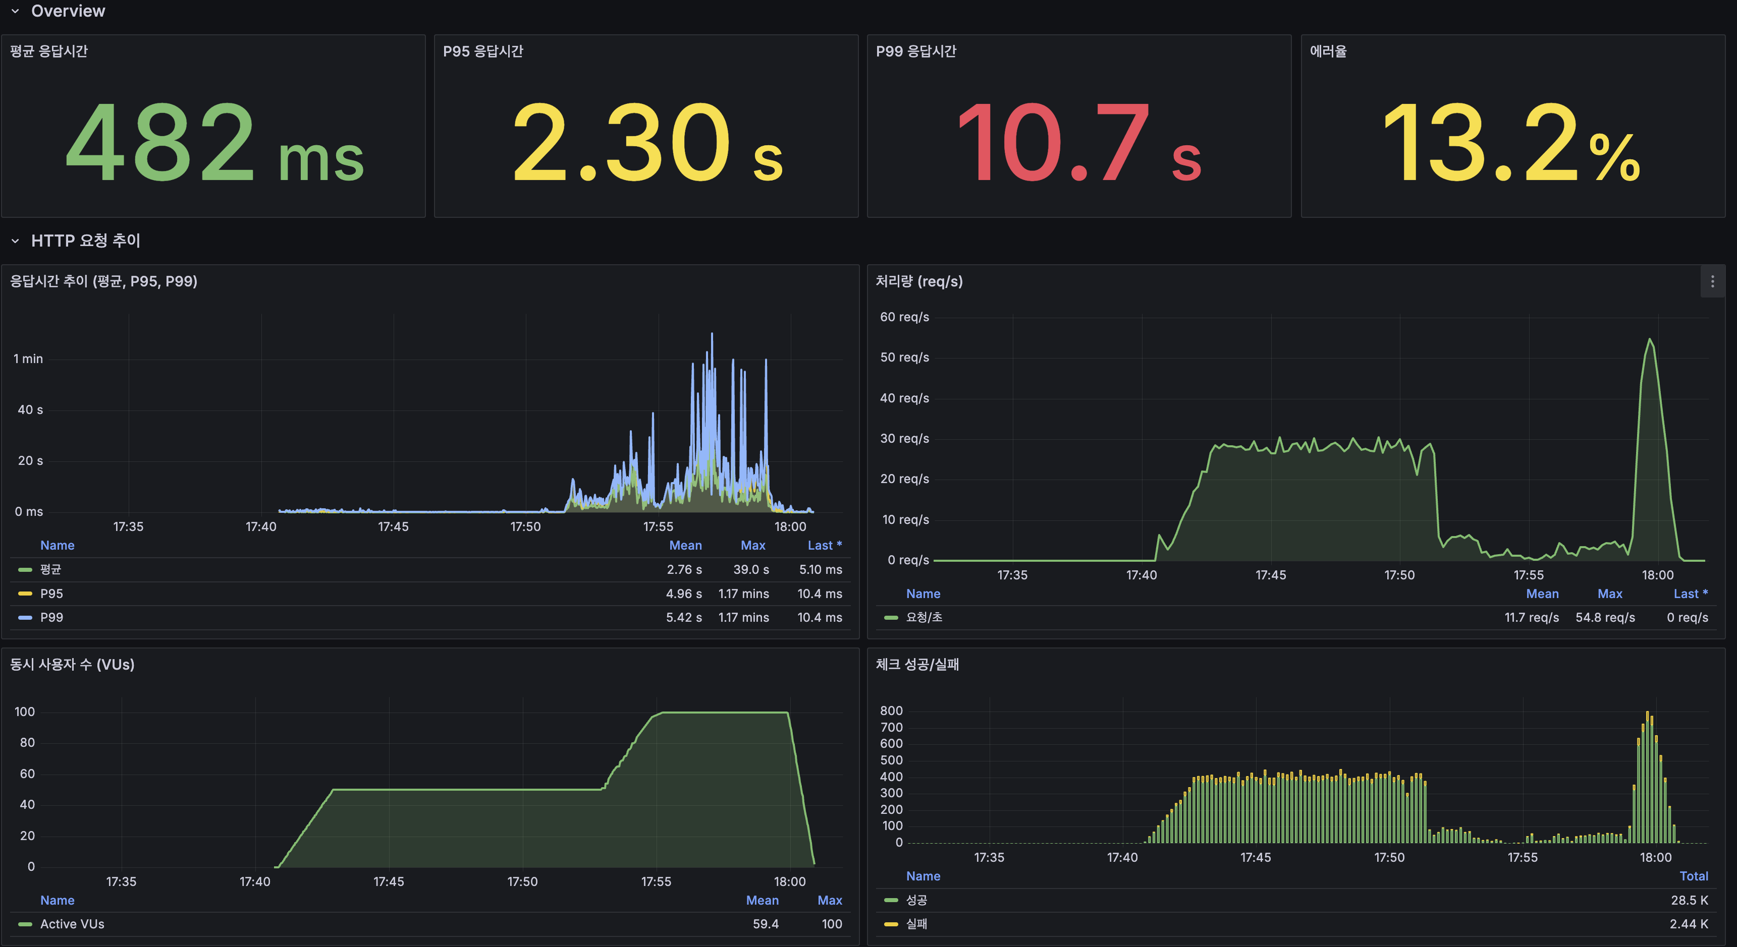
Task: Open the kebab menu on 처리량 panel
Action: click(1713, 281)
